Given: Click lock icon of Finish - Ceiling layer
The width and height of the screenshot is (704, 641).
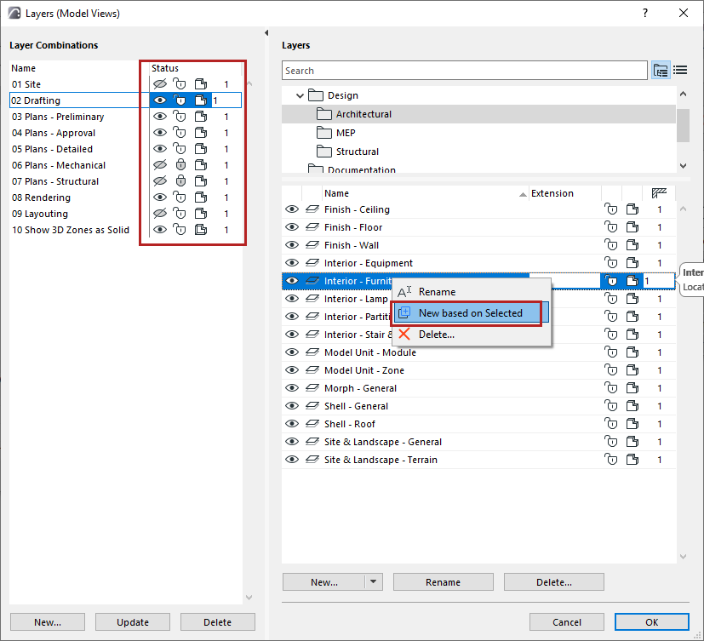Looking at the screenshot, I should point(610,209).
